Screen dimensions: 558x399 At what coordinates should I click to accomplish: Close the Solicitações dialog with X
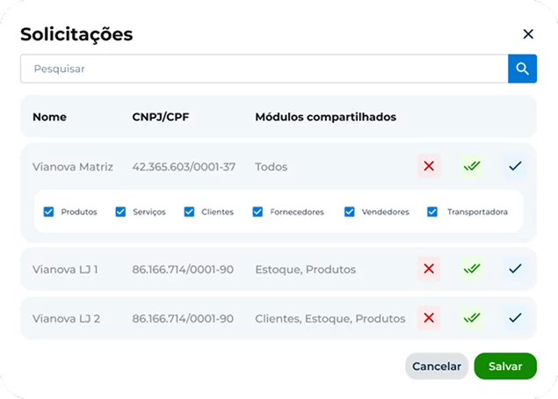point(528,34)
